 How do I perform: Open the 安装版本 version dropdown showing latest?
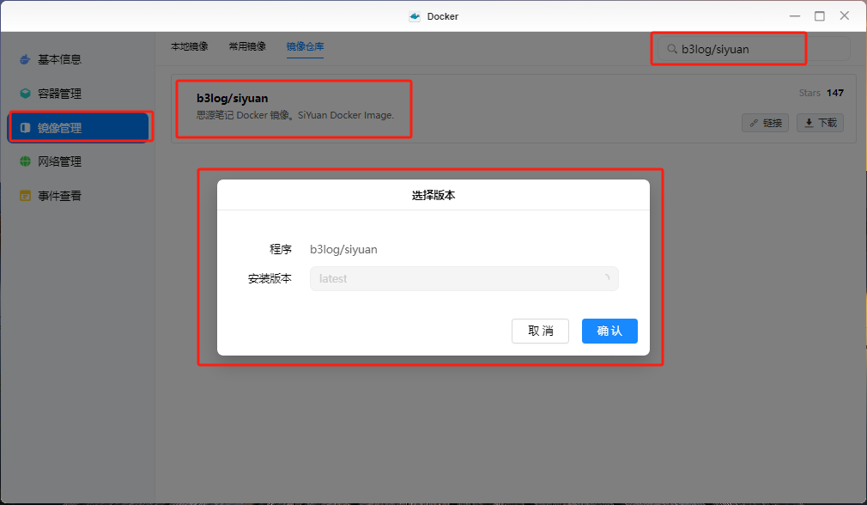pos(464,278)
